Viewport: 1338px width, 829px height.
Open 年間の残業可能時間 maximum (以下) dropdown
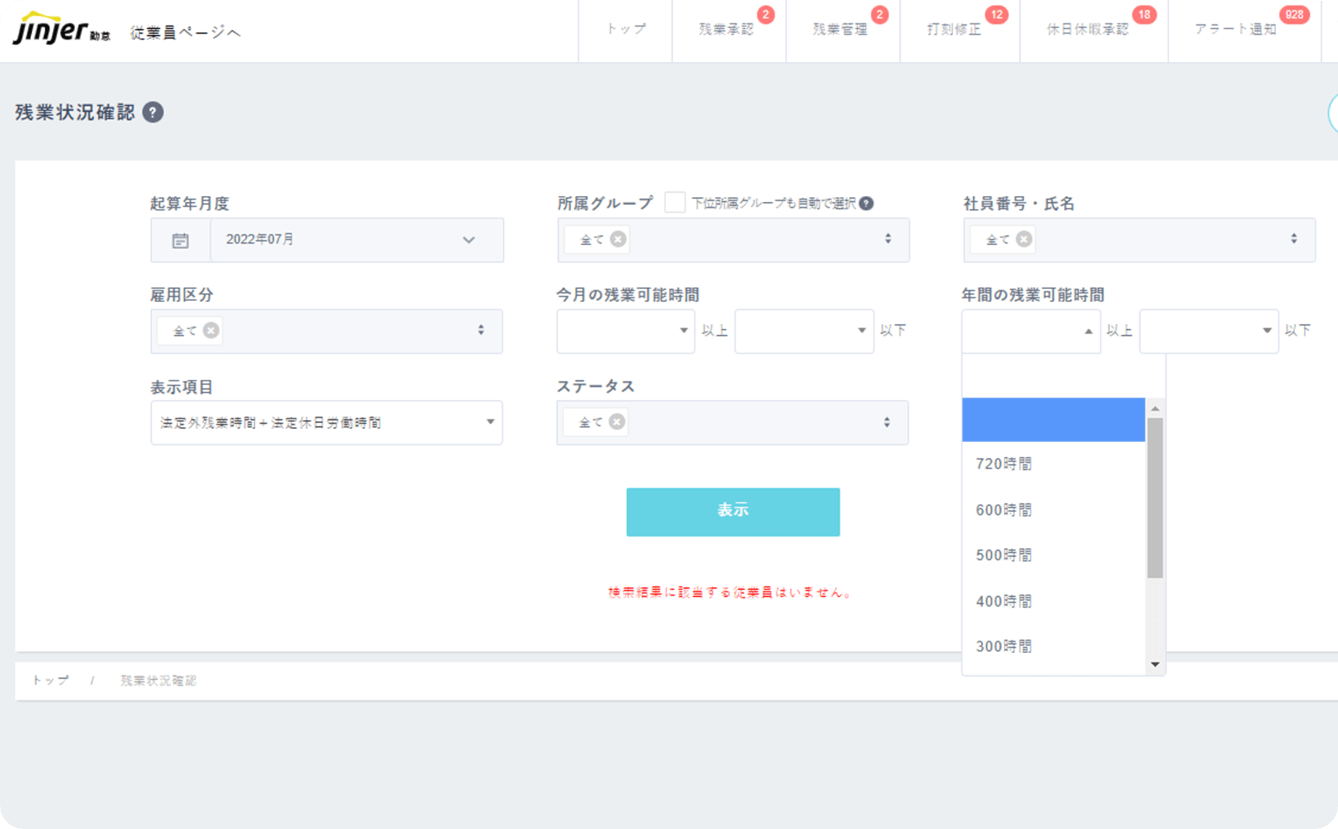[1209, 331]
